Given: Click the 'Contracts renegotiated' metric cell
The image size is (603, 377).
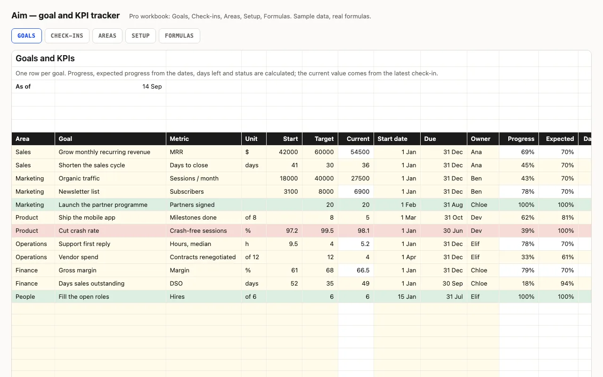Looking at the screenshot, I should click(204, 257).
